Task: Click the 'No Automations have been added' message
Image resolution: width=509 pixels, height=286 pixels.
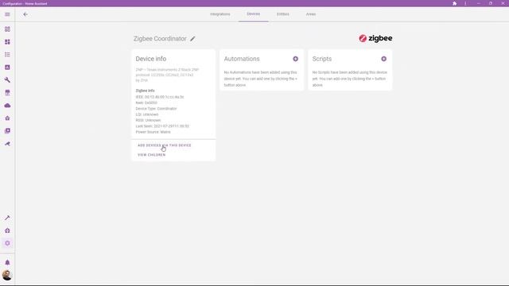Action: click(261, 79)
